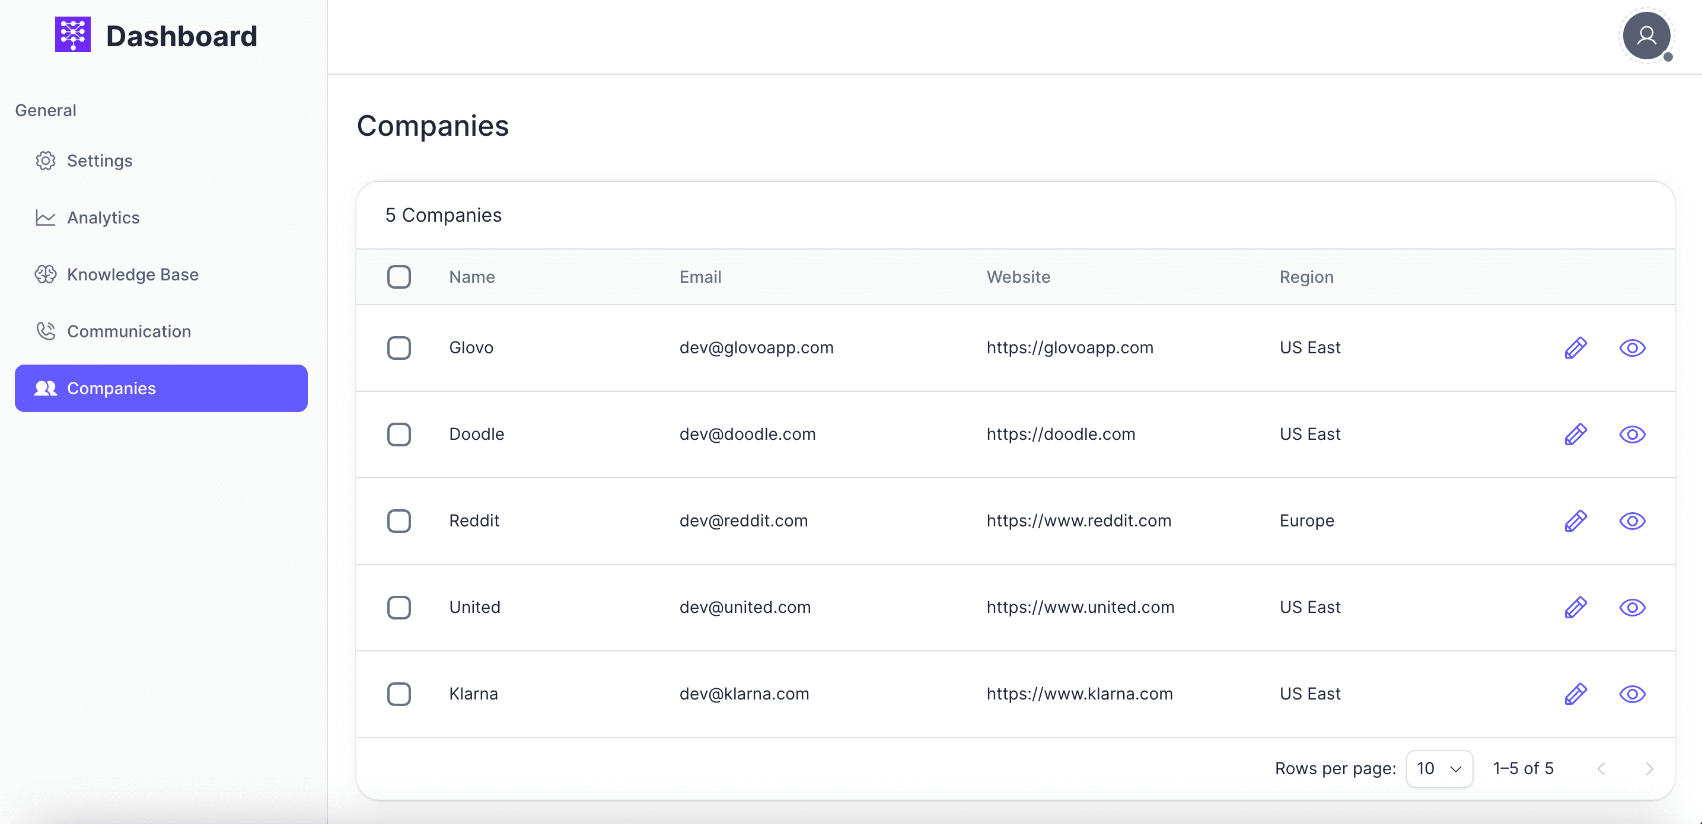
Task: Click the Name column header
Action: [471, 277]
